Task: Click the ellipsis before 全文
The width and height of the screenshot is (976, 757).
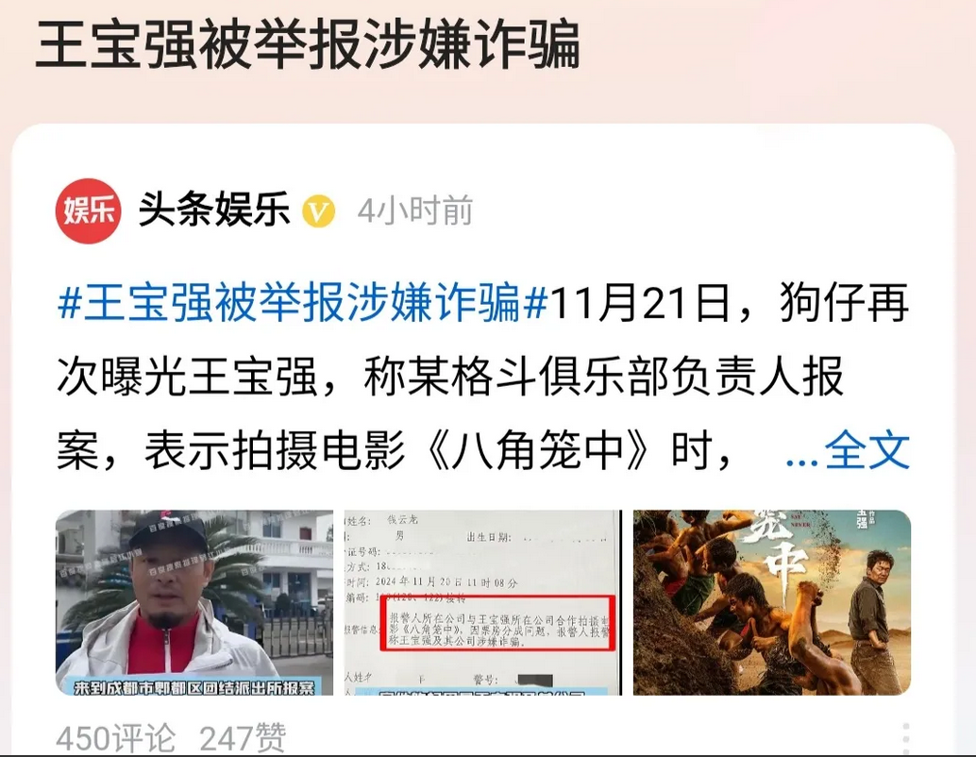Action: [x=801, y=462]
